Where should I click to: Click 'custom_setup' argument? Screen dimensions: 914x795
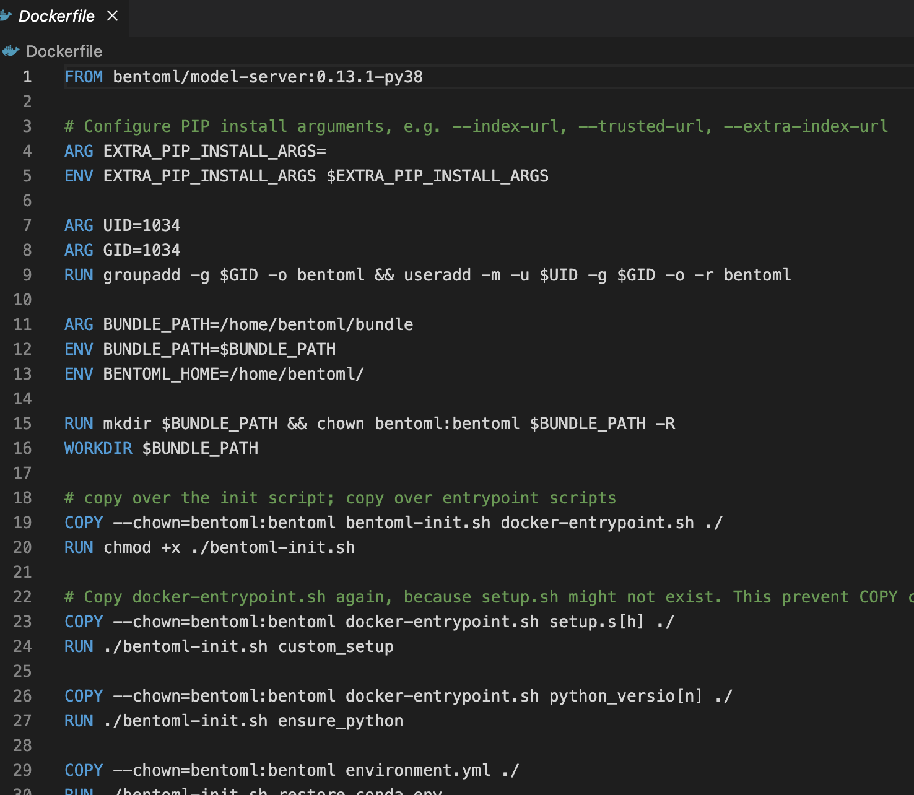tap(336, 646)
